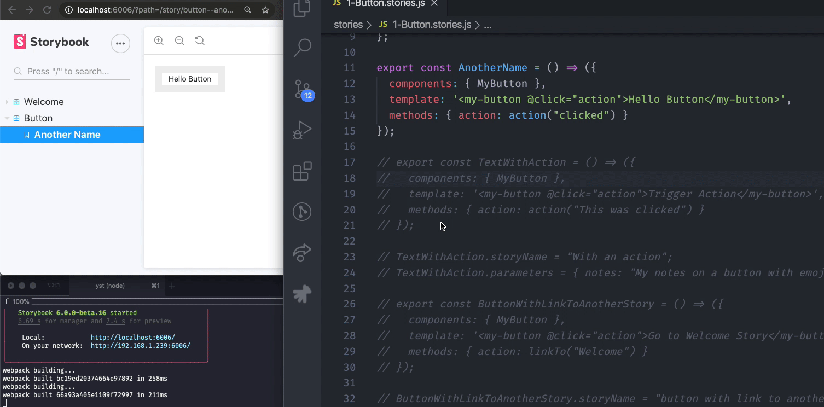Click 'Storybook 6.0.0-beta.16 started' in terminal
Viewport: 824px width, 407px height.
pos(77,313)
